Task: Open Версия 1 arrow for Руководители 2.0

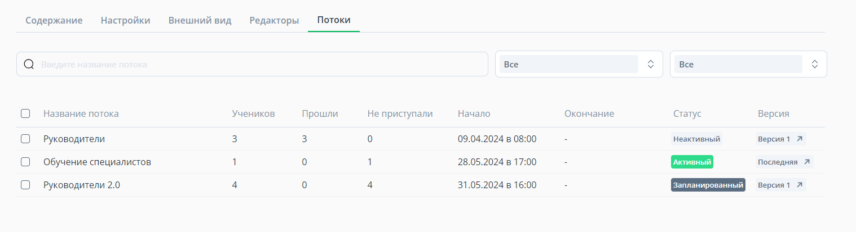Action: (x=800, y=185)
